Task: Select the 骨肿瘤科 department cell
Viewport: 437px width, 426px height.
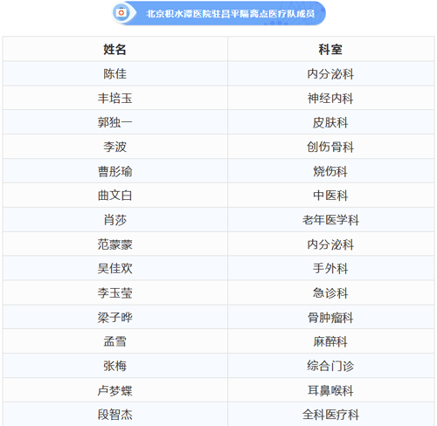Action: (331, 317)
